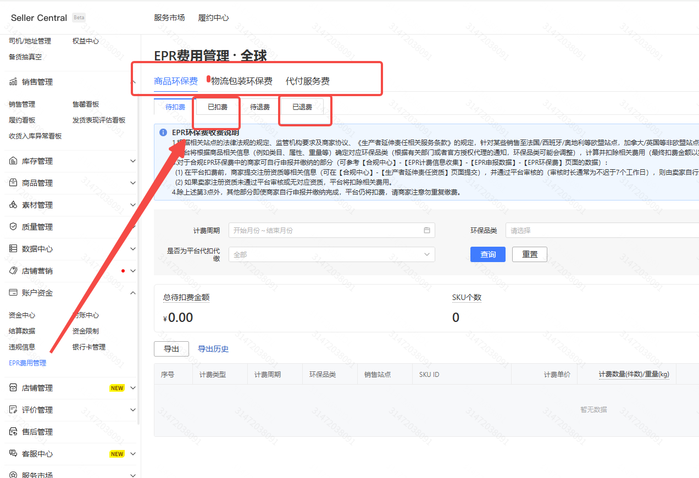The width and height of the screenshot is (699, 478).
Task: Click the calendar icon in 计费周期 field
Action: click(427, 230)
